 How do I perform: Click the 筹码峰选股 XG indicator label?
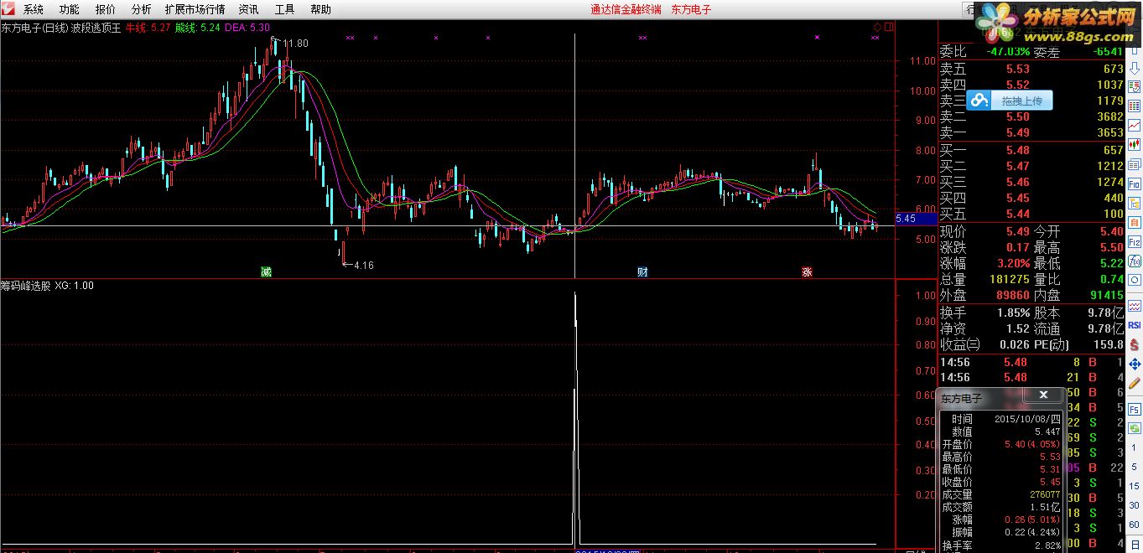tap(47, 286)
